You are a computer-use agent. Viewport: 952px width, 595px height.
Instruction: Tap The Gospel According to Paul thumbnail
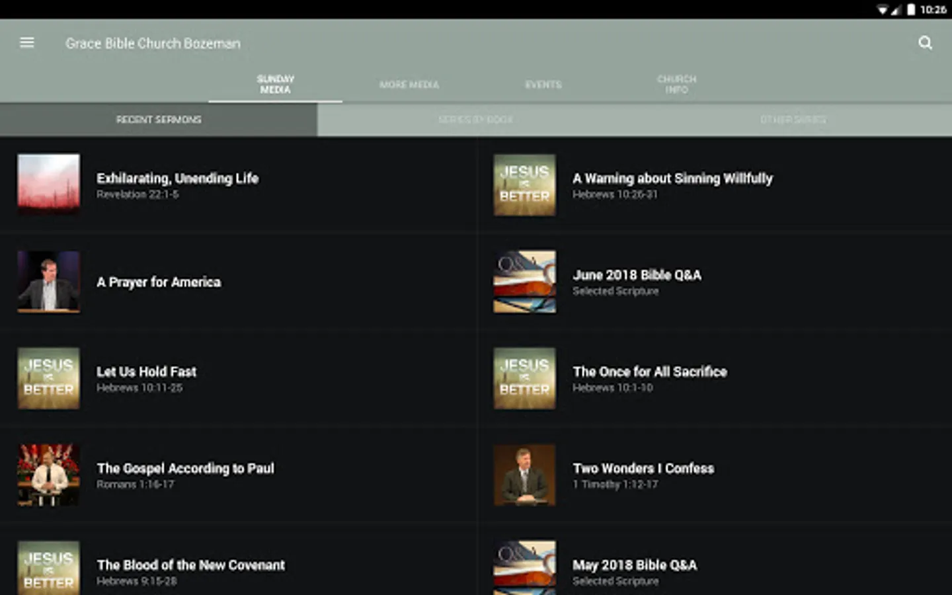pyautogui.click(x=49, y=475)
